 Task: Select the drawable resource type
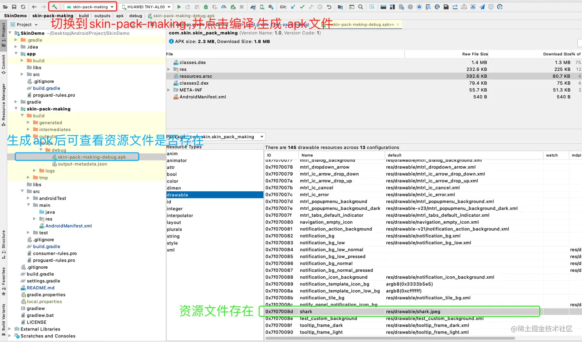215,195
